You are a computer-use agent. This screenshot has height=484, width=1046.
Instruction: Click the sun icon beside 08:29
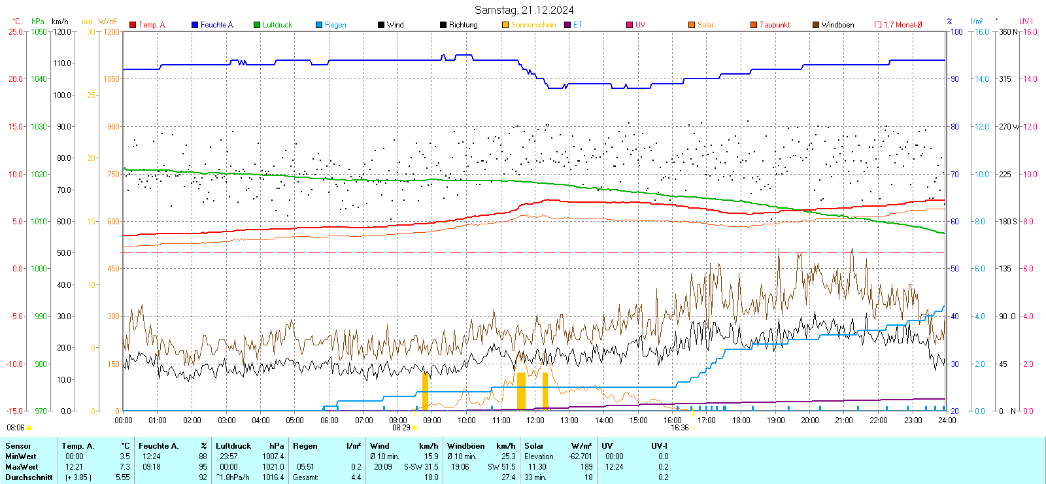[414, 428]
